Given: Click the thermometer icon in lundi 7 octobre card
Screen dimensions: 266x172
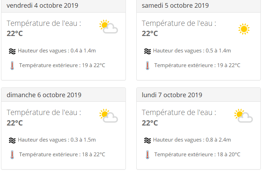Looking at the screenshot, I should pos(148,155).
